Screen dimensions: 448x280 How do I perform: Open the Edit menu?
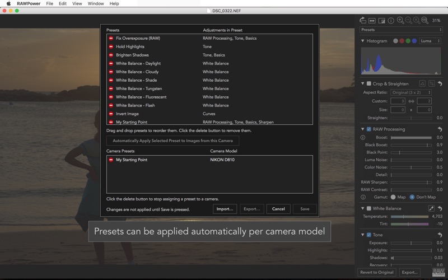[x=63, y=3]
